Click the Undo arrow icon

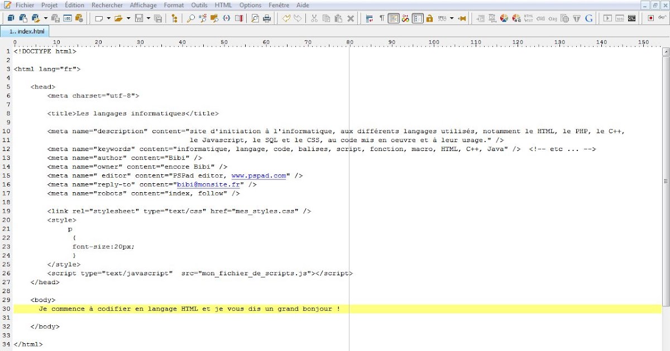point(286,18)
